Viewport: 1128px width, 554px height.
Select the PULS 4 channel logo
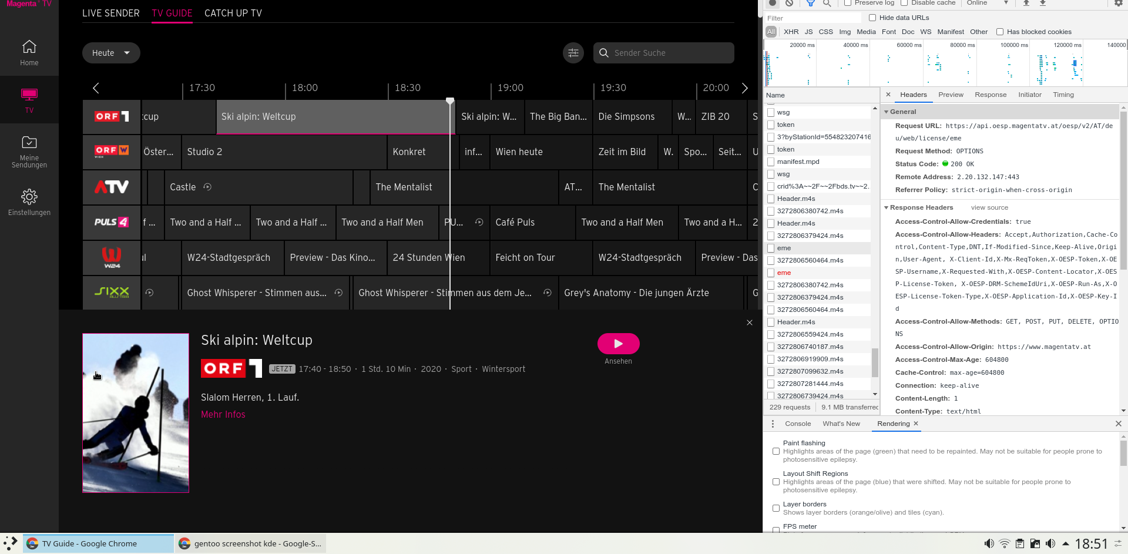pos(112,222)
